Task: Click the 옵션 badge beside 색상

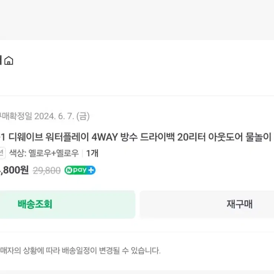Action: (x=2, y=153)
